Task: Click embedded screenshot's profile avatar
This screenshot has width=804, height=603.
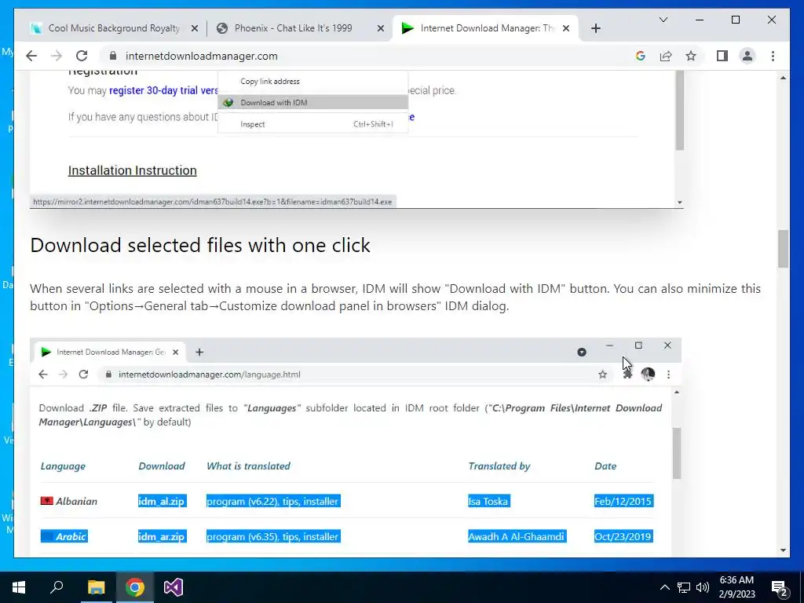Action: [x=648, y=375]
